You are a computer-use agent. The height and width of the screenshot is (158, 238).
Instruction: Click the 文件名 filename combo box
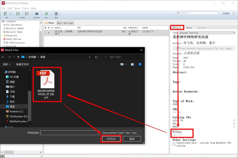point(70,133)
